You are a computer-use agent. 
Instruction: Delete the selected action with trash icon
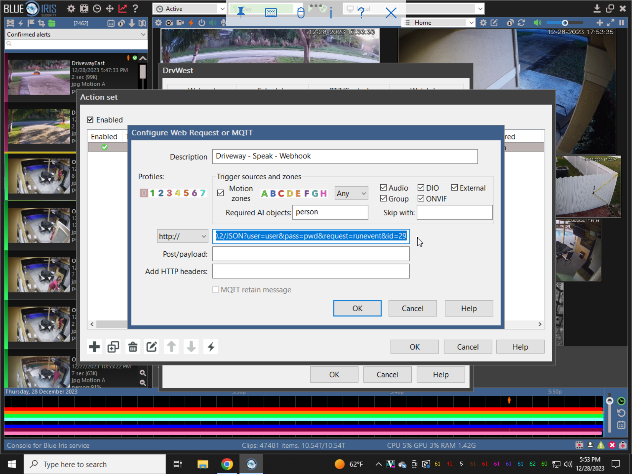click(x=133, y=347)
